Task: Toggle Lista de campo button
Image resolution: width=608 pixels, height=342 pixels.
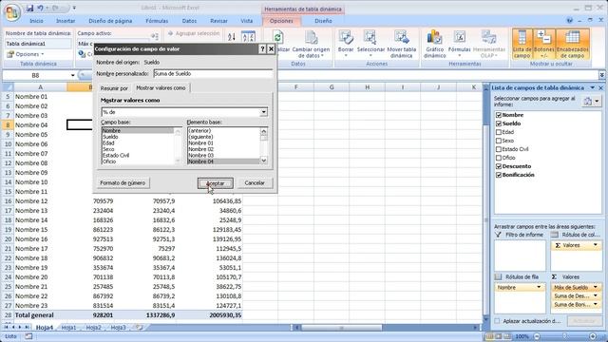Action: [522, 44]
